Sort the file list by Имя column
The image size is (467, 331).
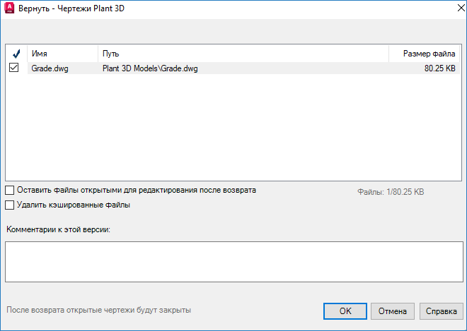(x=62, y=54)
